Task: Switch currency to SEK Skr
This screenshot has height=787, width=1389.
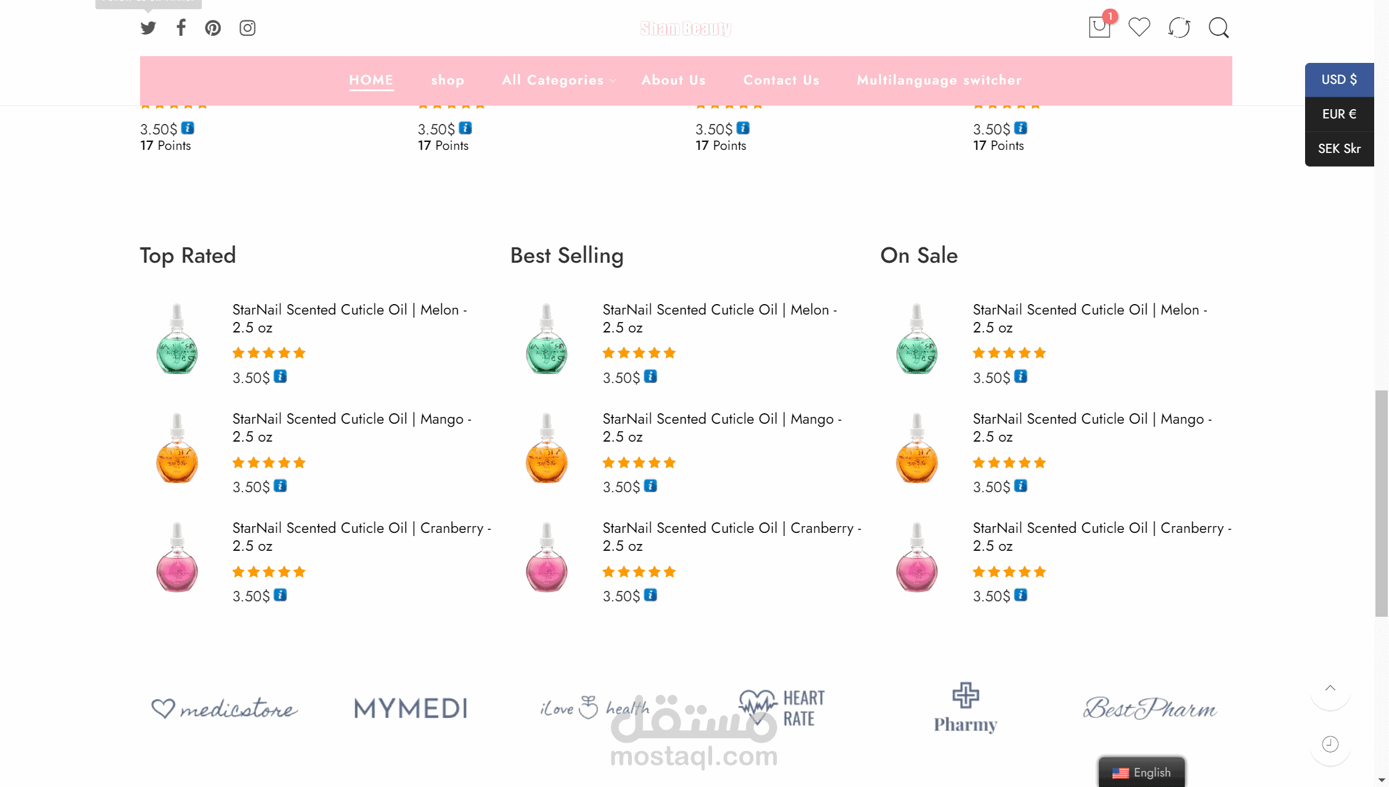Action: tap(1339, 149)
